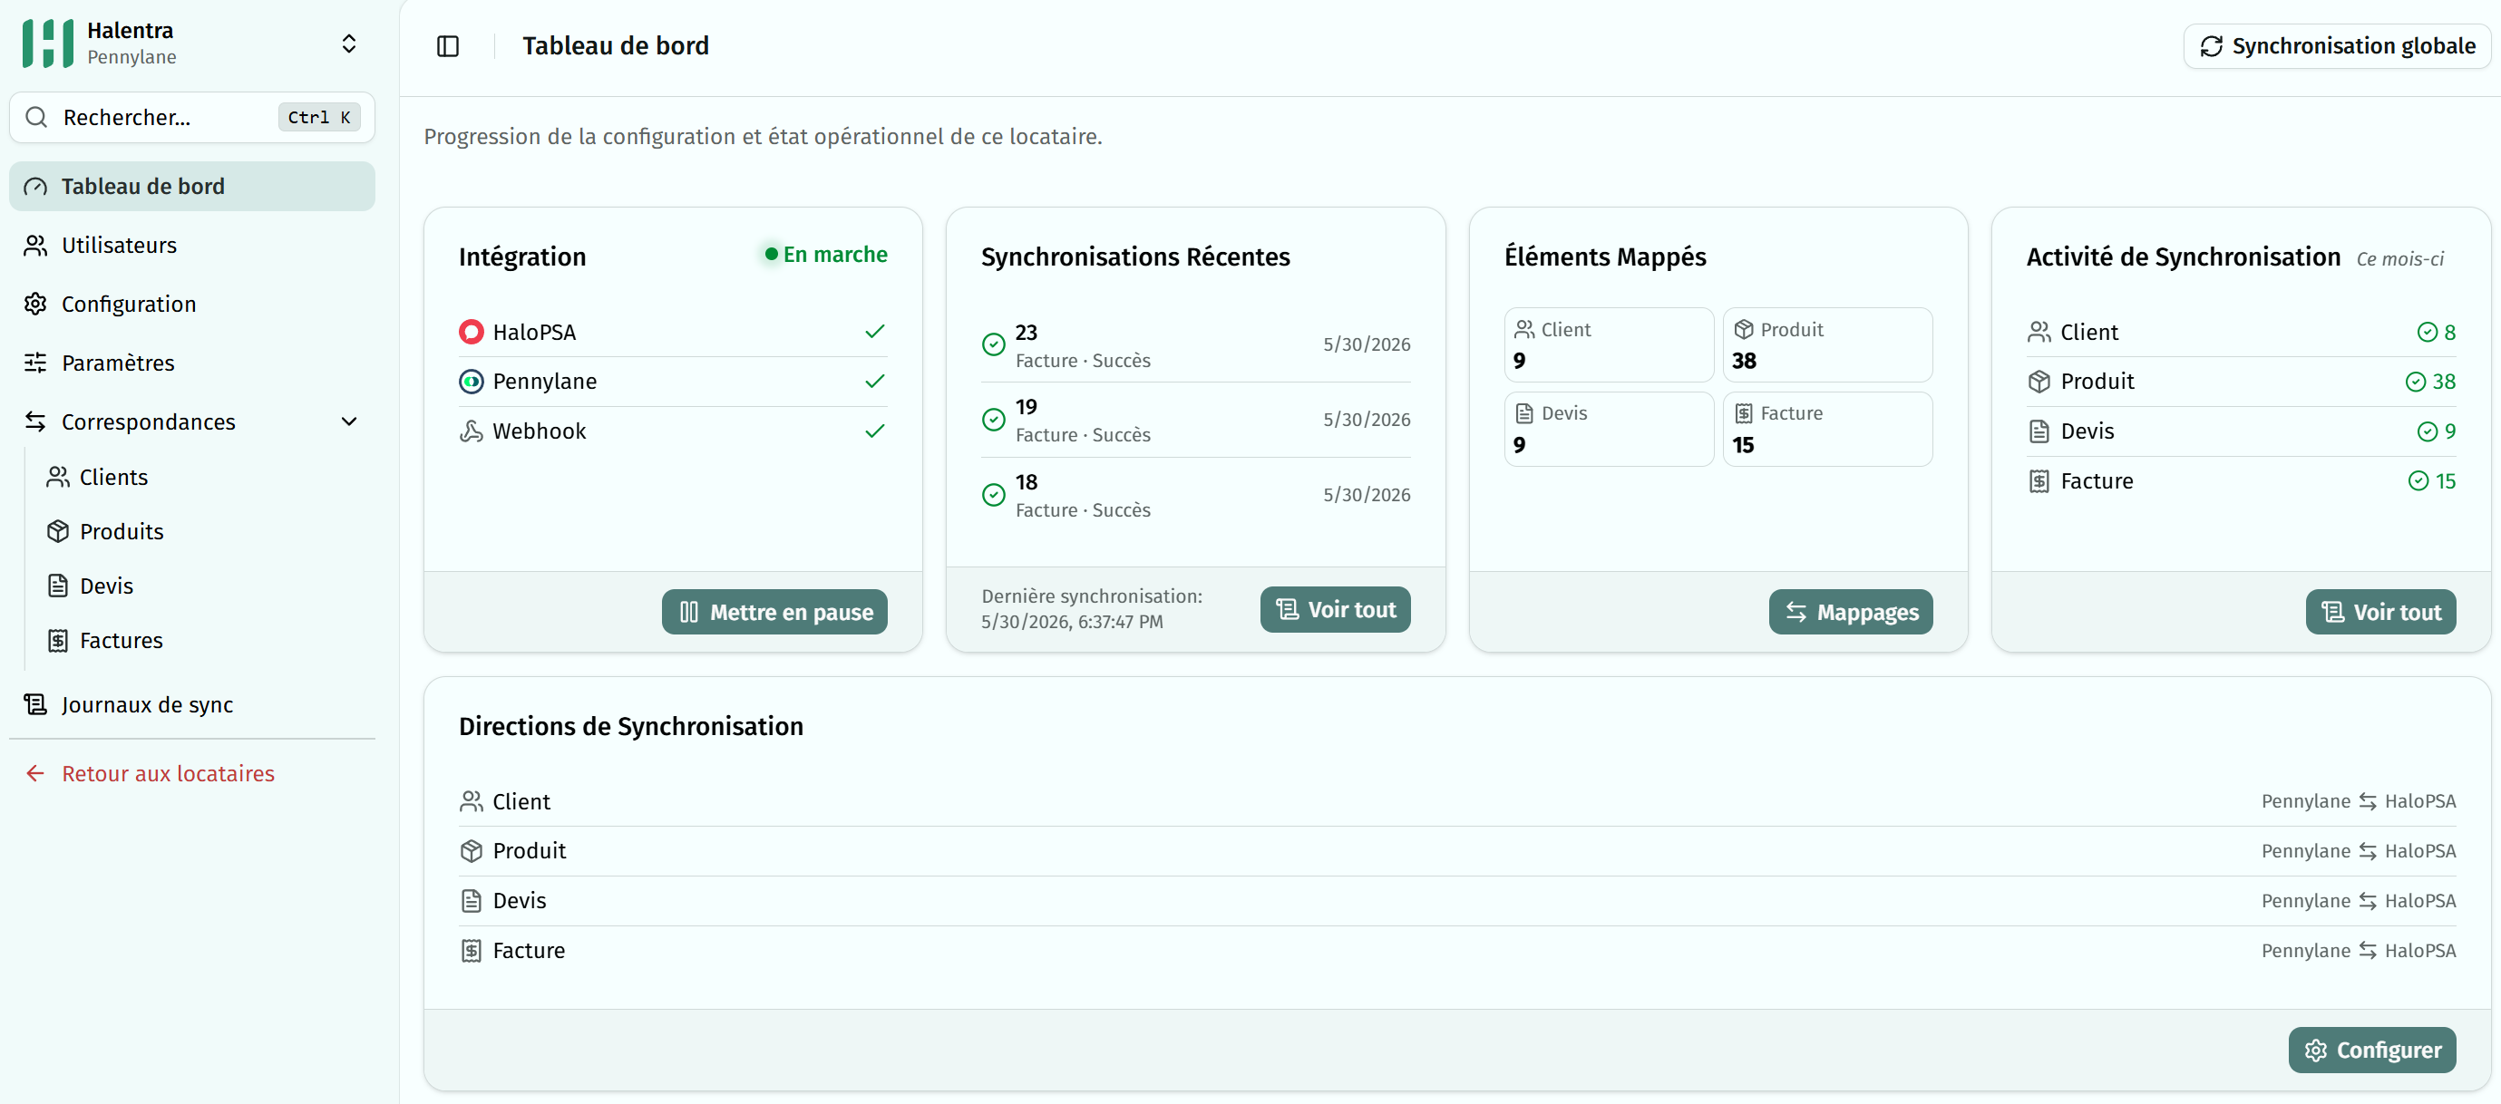Click Dernière synchronisation timestamp

click(1091, 609)
